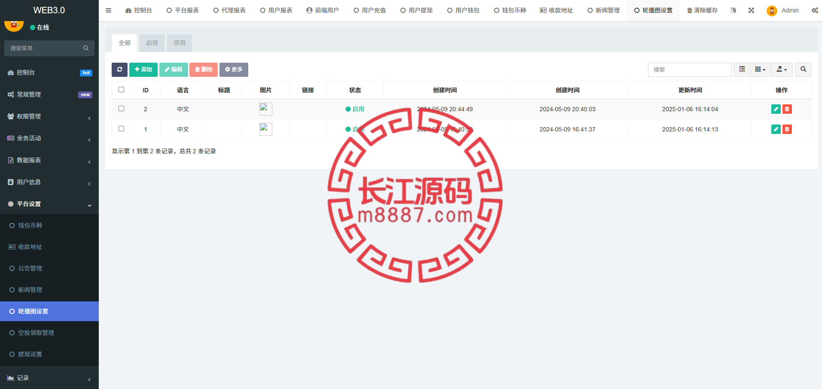Toggle the 启用 status of row ID 2
Viewport: 822px width, 389px height.
point(355,109)
